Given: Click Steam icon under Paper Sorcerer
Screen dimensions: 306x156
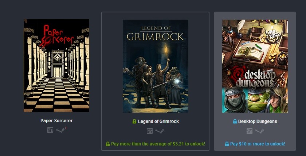Looking at the screenshot, I should pos(60,130).
